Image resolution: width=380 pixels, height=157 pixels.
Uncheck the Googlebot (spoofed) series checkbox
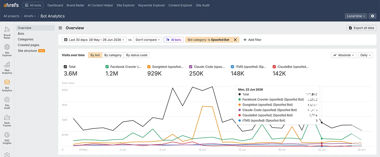[x=149, y=67]
